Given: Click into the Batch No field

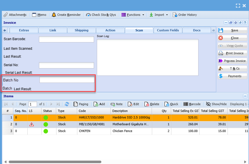Looking at the screenshot, I should [67, 80].
